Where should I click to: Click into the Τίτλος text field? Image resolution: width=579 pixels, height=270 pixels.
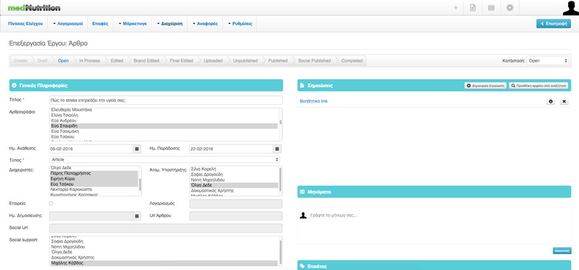click(166, 100)
